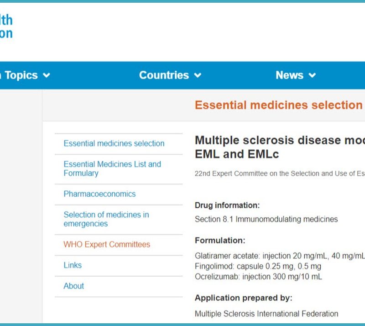Click the Fingolimod capsule formulation line
The width and height of the screenshot is (365, 326).
[x=258, y=266]
